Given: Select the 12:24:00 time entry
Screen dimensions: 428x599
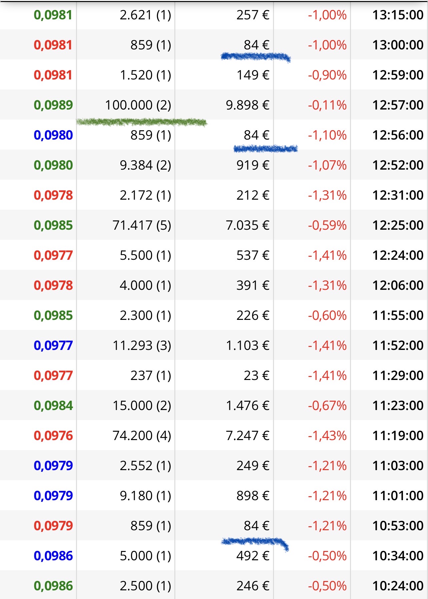Looking at the screenshot, I should coord(398,255).
